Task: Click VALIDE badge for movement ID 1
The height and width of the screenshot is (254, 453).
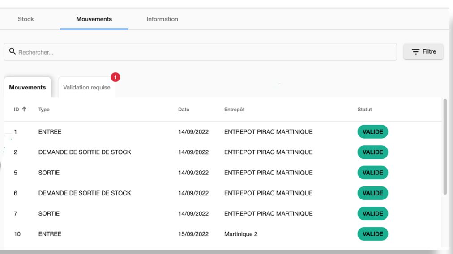Action: [x=372, y=132]
